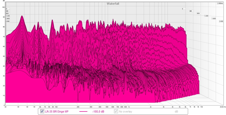This screenshot has height=115, width=226.
Task: Click the 2.000ms time range label
Action: [x=220, y=4]
